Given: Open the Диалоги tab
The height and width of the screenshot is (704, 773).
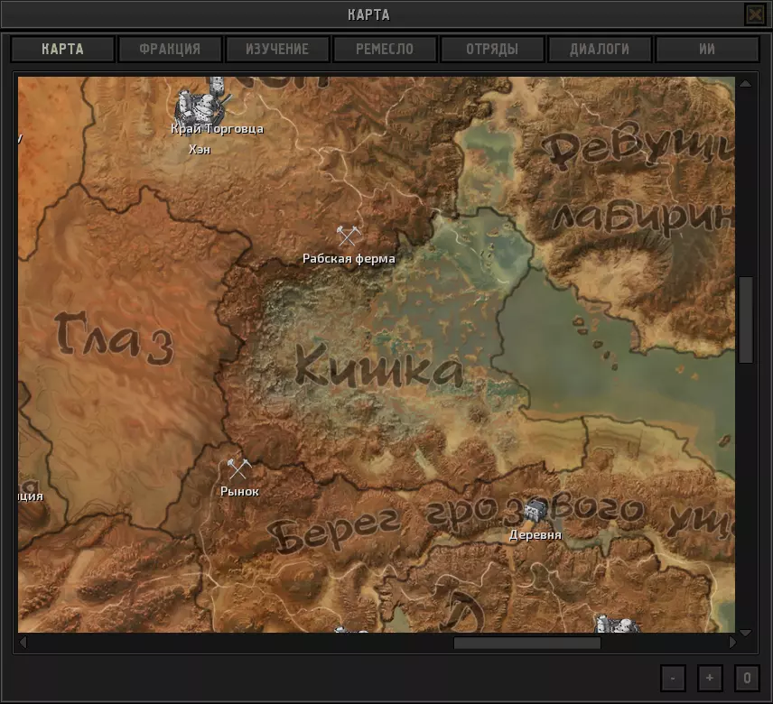Looking at the screenshot, I should pyautogui.click(x=600, y=50).
